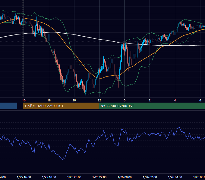Select the 2 hour label on price chart axis
The height and width of the screenshot is (180, 205).
pyautogui.click(x=150, y=100)
